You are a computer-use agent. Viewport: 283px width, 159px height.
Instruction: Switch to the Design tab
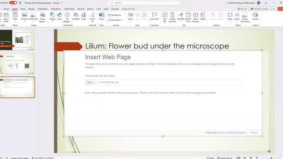31,9
